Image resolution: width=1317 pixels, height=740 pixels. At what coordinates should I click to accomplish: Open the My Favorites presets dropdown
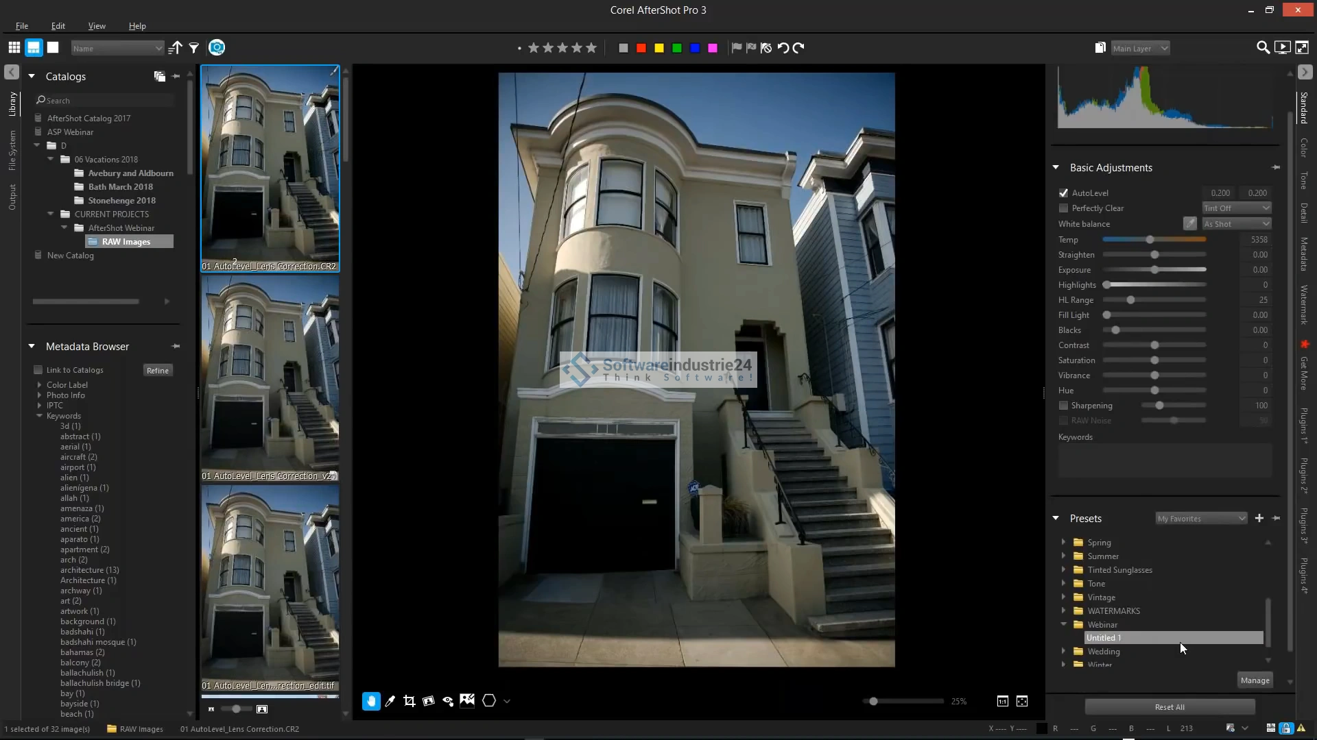tap(1201, 519)
